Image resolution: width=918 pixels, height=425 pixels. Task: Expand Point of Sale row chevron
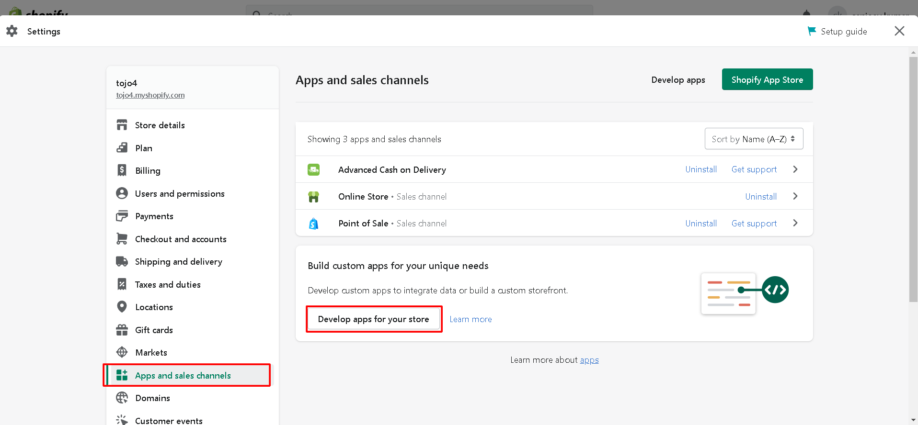pyautogui.click(x=795, y=223)
